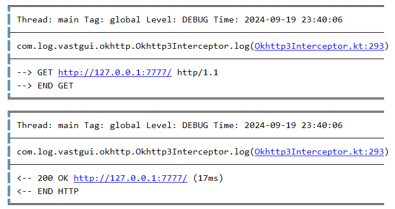Viewport: 395px width, 209px height.
Task: Click the '<-- END HTTP' line
Action: 48,191
